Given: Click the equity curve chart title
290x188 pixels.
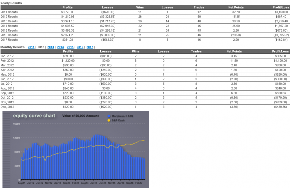Looking at the screenshot, I should tap(34, 116).
